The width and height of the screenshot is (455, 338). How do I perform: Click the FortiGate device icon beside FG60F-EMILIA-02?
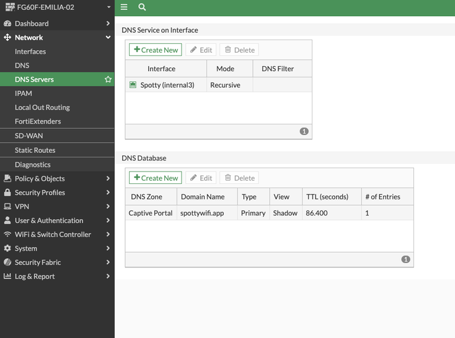10,7
